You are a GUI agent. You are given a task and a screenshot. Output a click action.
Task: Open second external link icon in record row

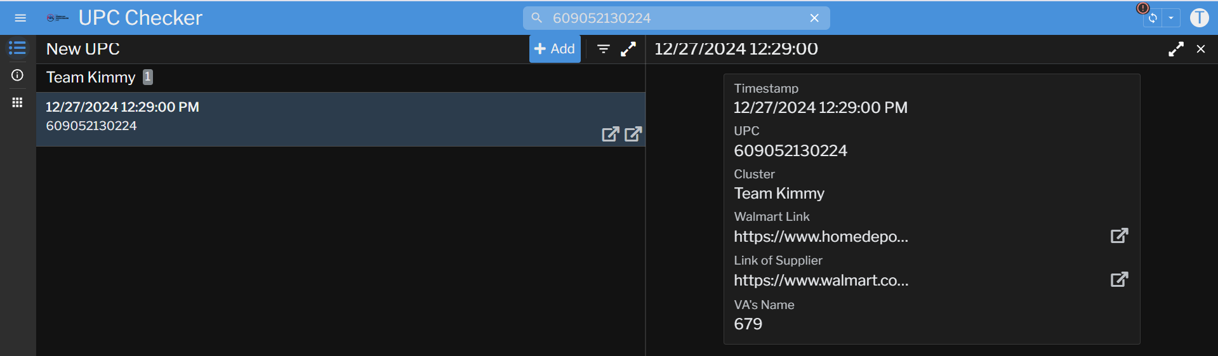point(633,134)
